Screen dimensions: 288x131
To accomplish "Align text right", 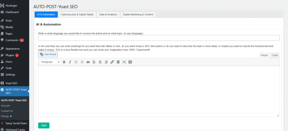I will click(106, 62).
